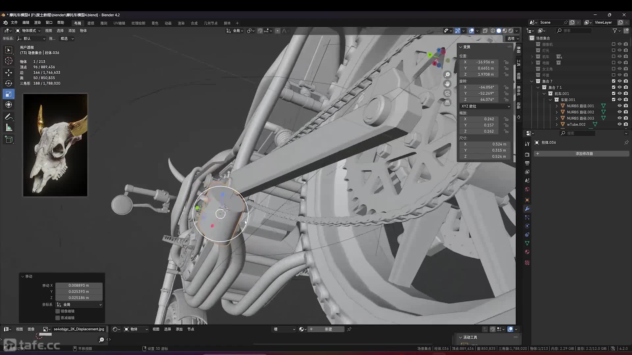
Task: Click the pan view hand icon
Action: (x=447, y=84)
